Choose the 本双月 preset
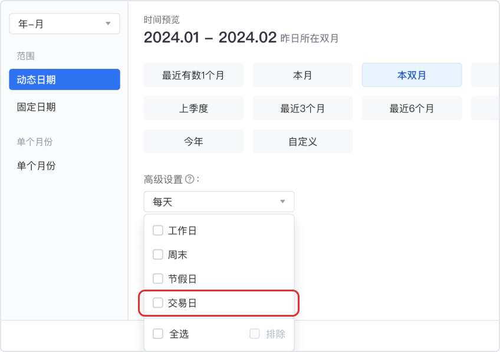The image size is (500, 352). (412, 75)
